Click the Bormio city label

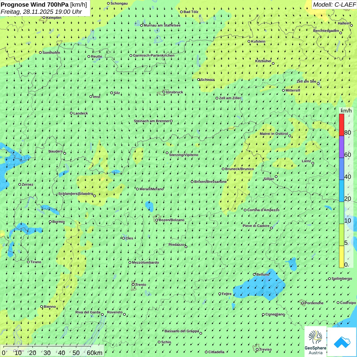[x=58, y=222]
